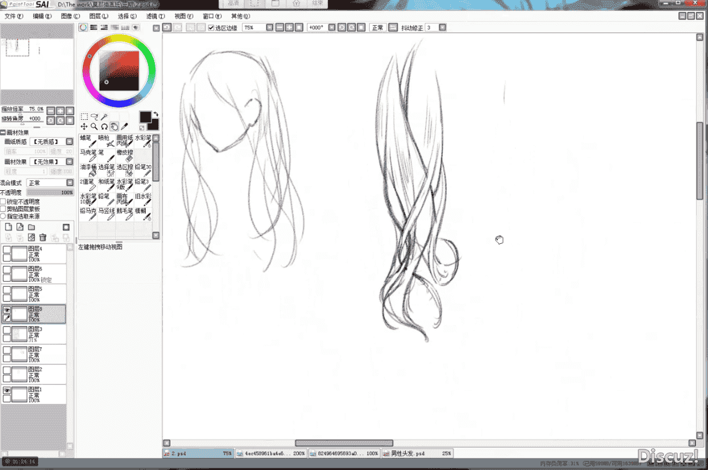Choose the 喷枪 airbrush preset
708x470 pixels.
106,141
